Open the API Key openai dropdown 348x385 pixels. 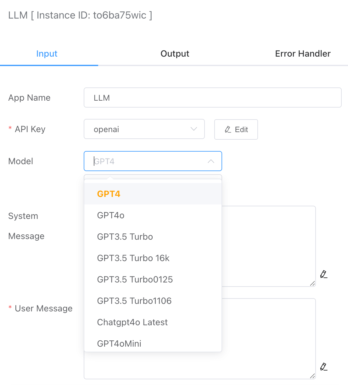pyautogui.click(x=144, y=129)
